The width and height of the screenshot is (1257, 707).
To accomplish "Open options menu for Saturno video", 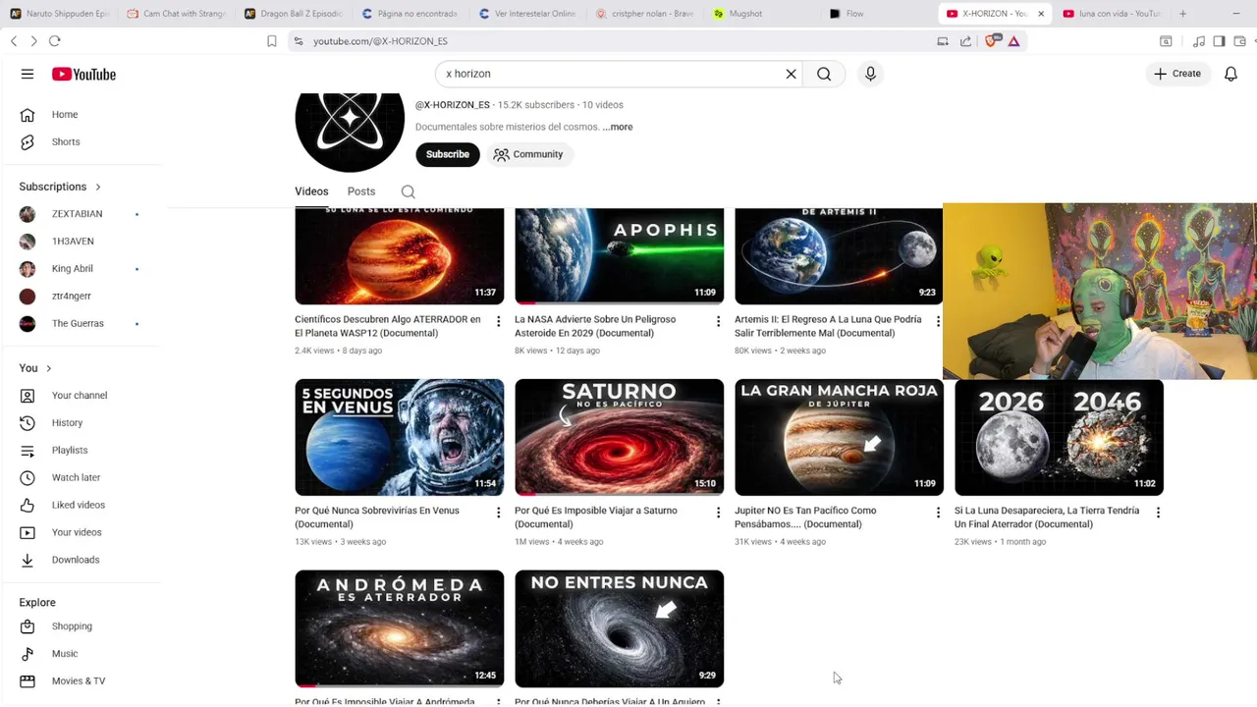I will (718, 513).
